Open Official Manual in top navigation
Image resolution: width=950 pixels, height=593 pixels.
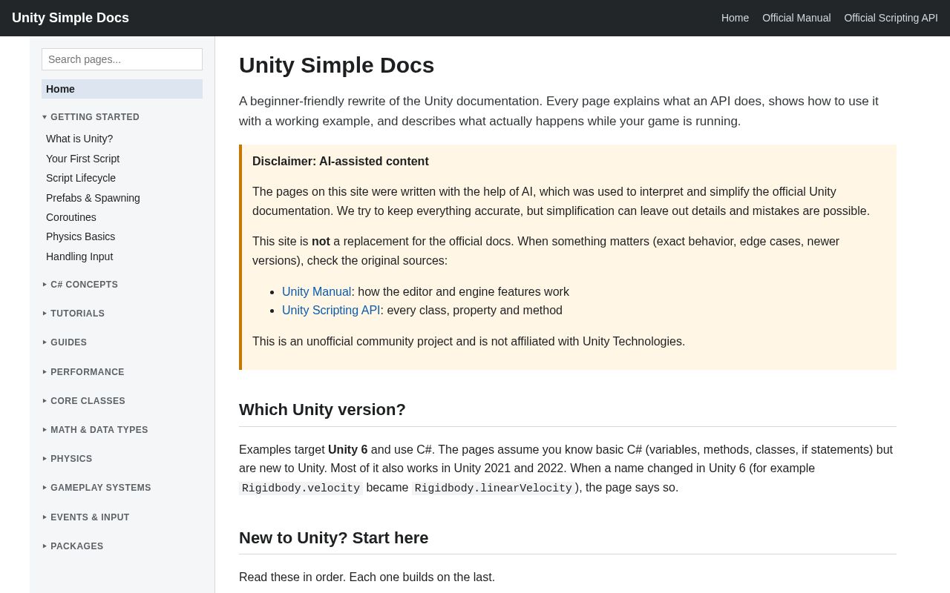click(796, 18)
